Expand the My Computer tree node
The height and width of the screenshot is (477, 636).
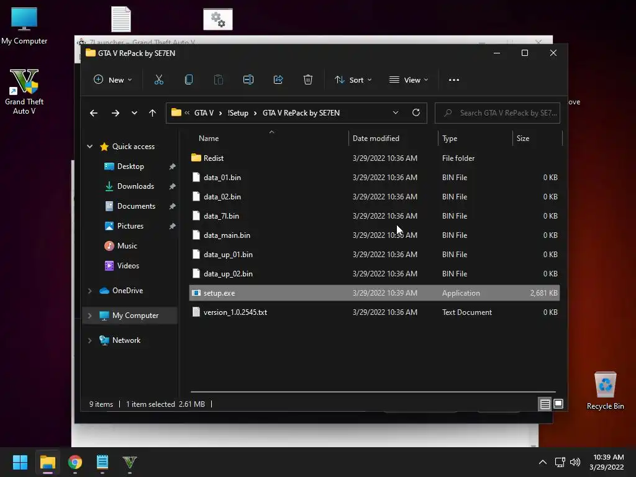pos(89,316)
